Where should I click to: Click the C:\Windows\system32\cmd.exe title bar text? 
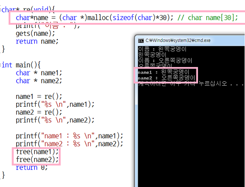178,40
